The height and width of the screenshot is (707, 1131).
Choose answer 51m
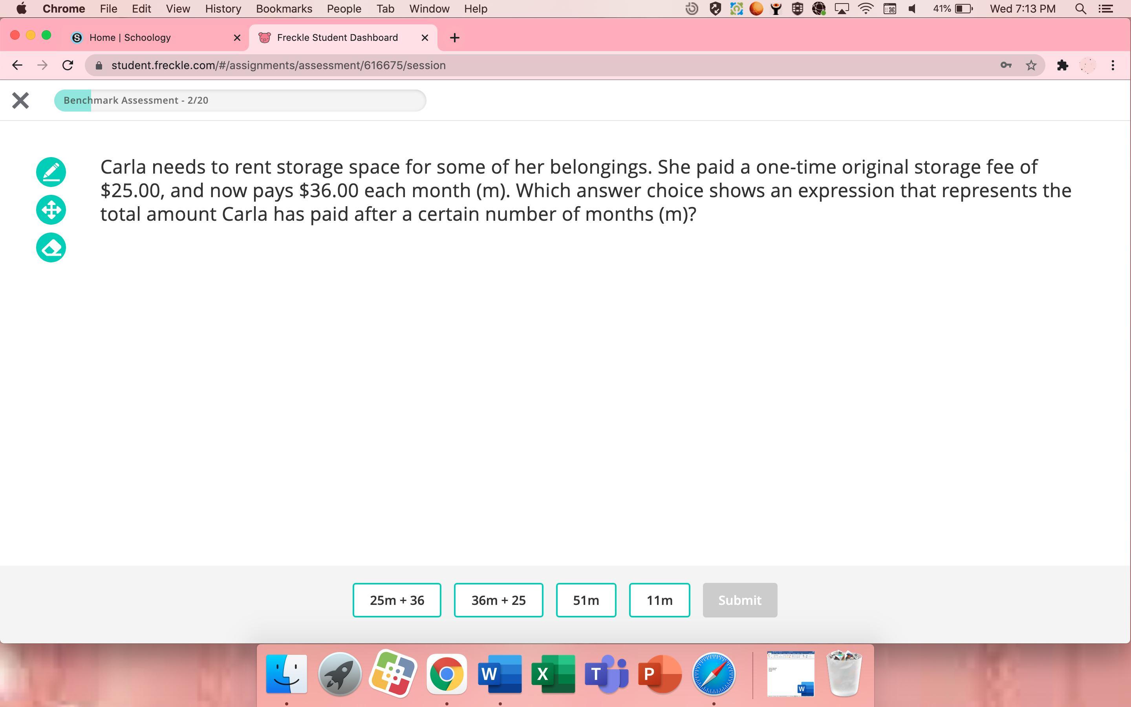[x=586, y=600]
